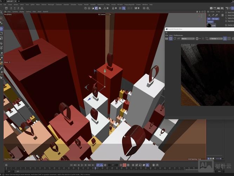Click the search magnifier icon at top left

pyautogui.click(x=1, y=12)
